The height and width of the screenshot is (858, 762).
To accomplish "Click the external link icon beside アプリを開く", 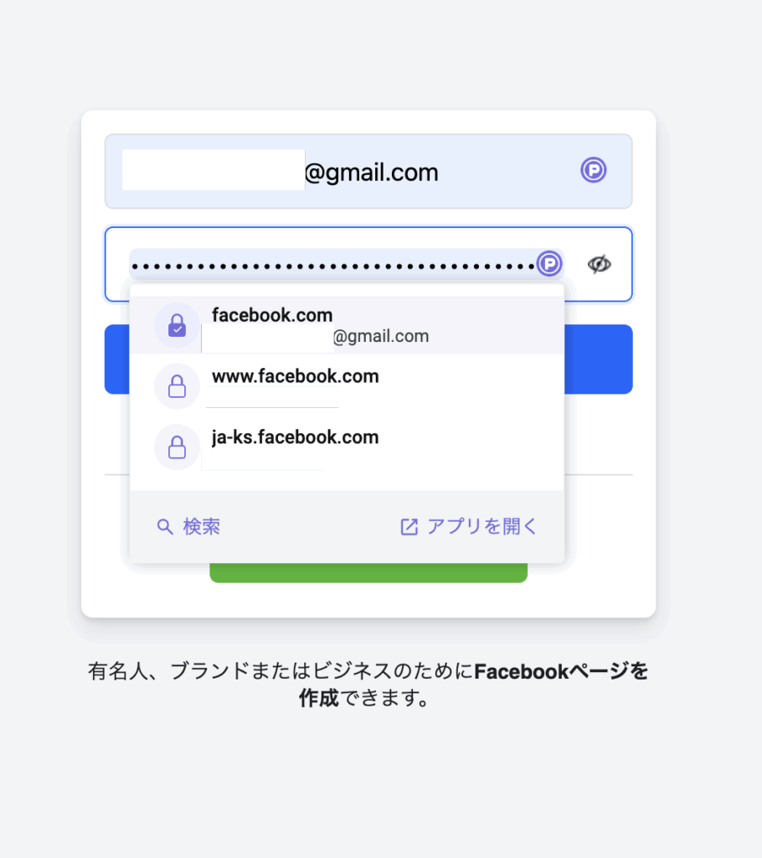I will click(x=409, y=526).
